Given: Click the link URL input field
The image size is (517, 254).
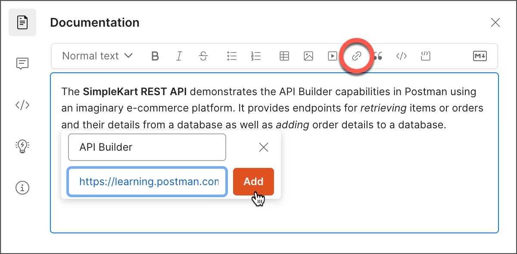Looking at the screenshot, I should click(x=147, y=182).
